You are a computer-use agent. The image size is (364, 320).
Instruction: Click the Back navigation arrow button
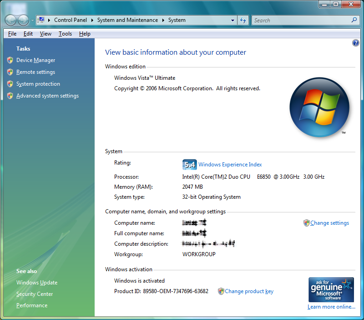pyautogui.click(x=11, y=20)
